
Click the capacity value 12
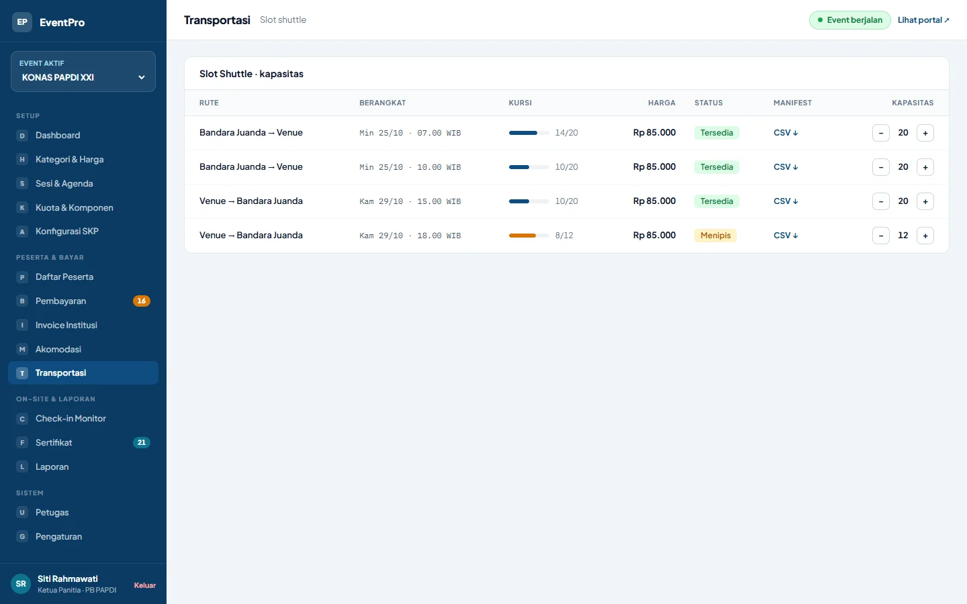tap(903, 236)
